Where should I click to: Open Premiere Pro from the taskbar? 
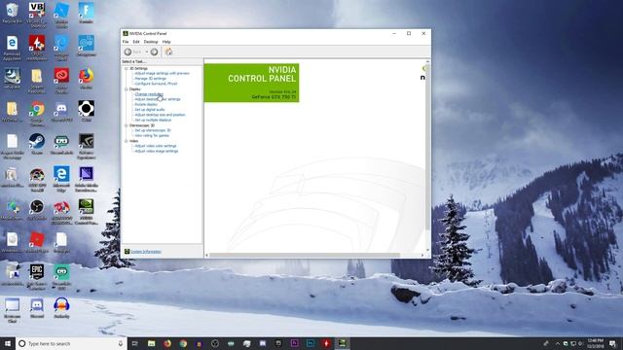[x=294, y=343]
